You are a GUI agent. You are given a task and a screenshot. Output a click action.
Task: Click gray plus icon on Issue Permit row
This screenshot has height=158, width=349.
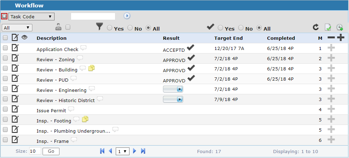pos(331,109)
